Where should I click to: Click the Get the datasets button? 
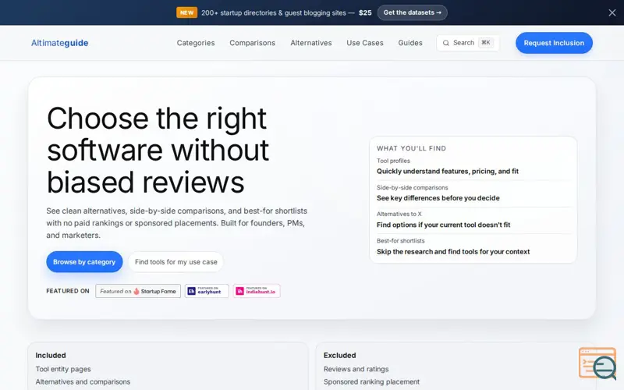pos(413,12)
